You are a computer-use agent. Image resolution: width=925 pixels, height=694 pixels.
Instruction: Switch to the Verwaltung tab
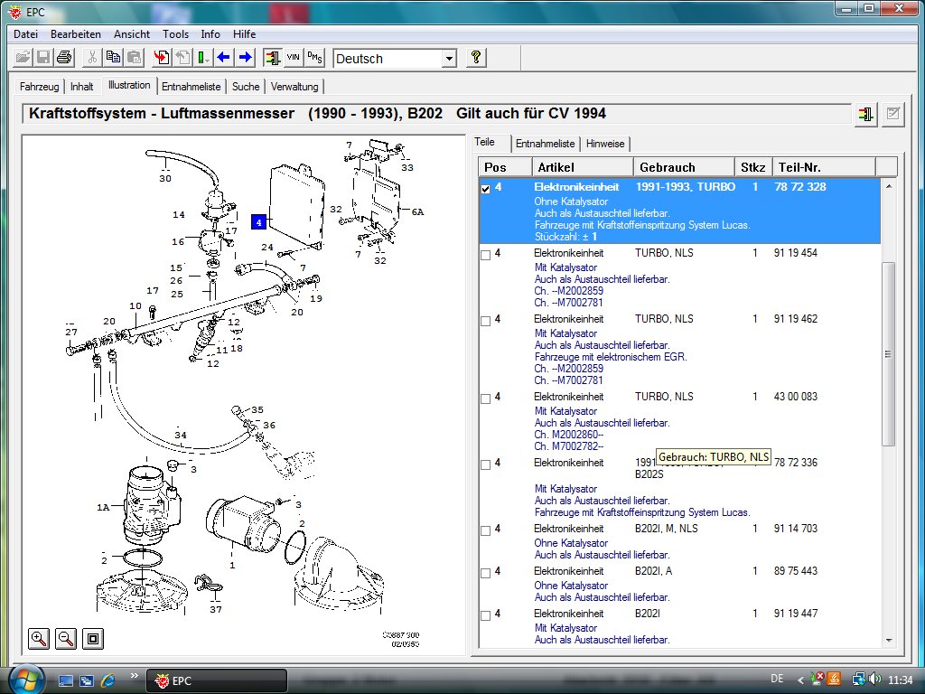point(294,87)
